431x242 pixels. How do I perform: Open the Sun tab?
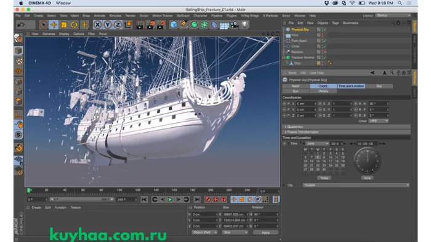296,91
